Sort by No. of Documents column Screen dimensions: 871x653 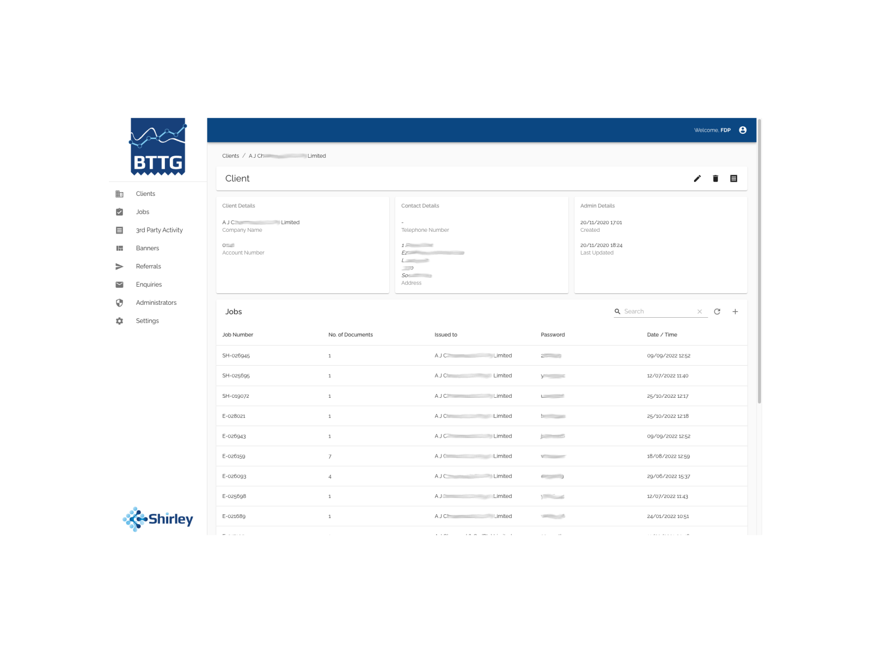tap(351, 335)
